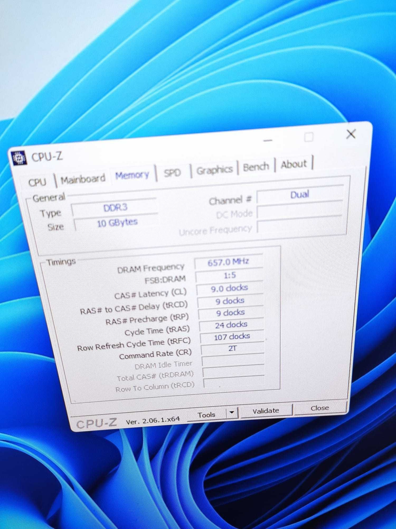
Task: Open the Bench tab
Action: (x=256, y=167)
